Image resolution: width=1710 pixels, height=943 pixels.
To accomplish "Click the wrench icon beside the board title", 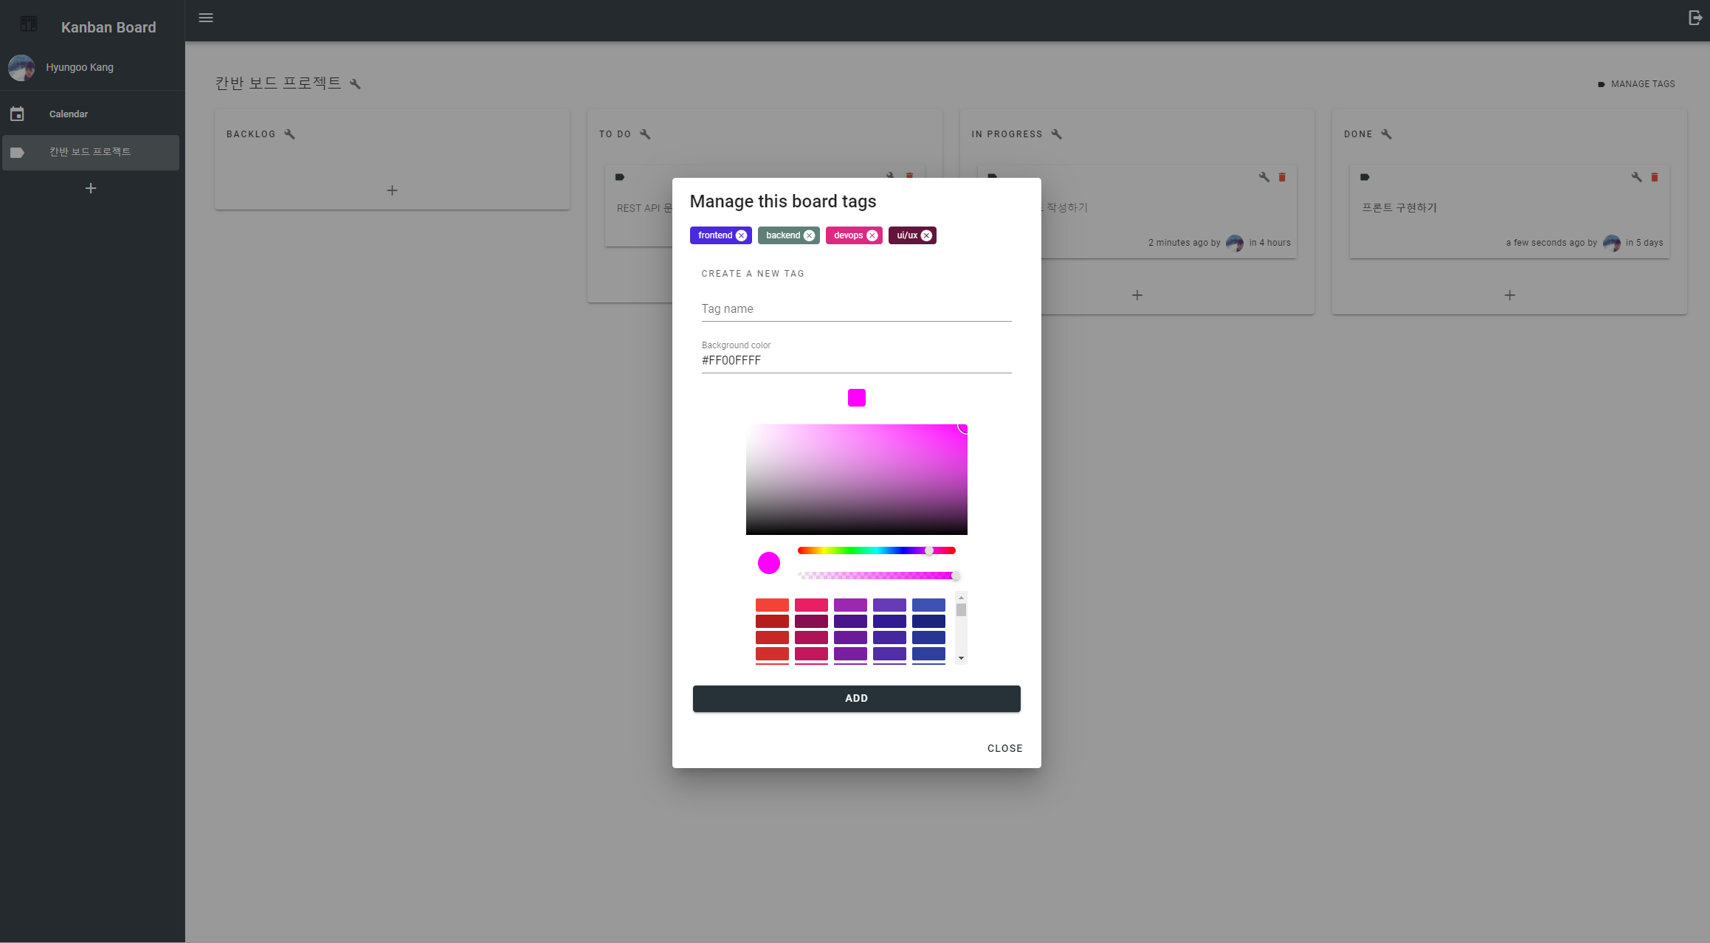I will click(355, 83).
